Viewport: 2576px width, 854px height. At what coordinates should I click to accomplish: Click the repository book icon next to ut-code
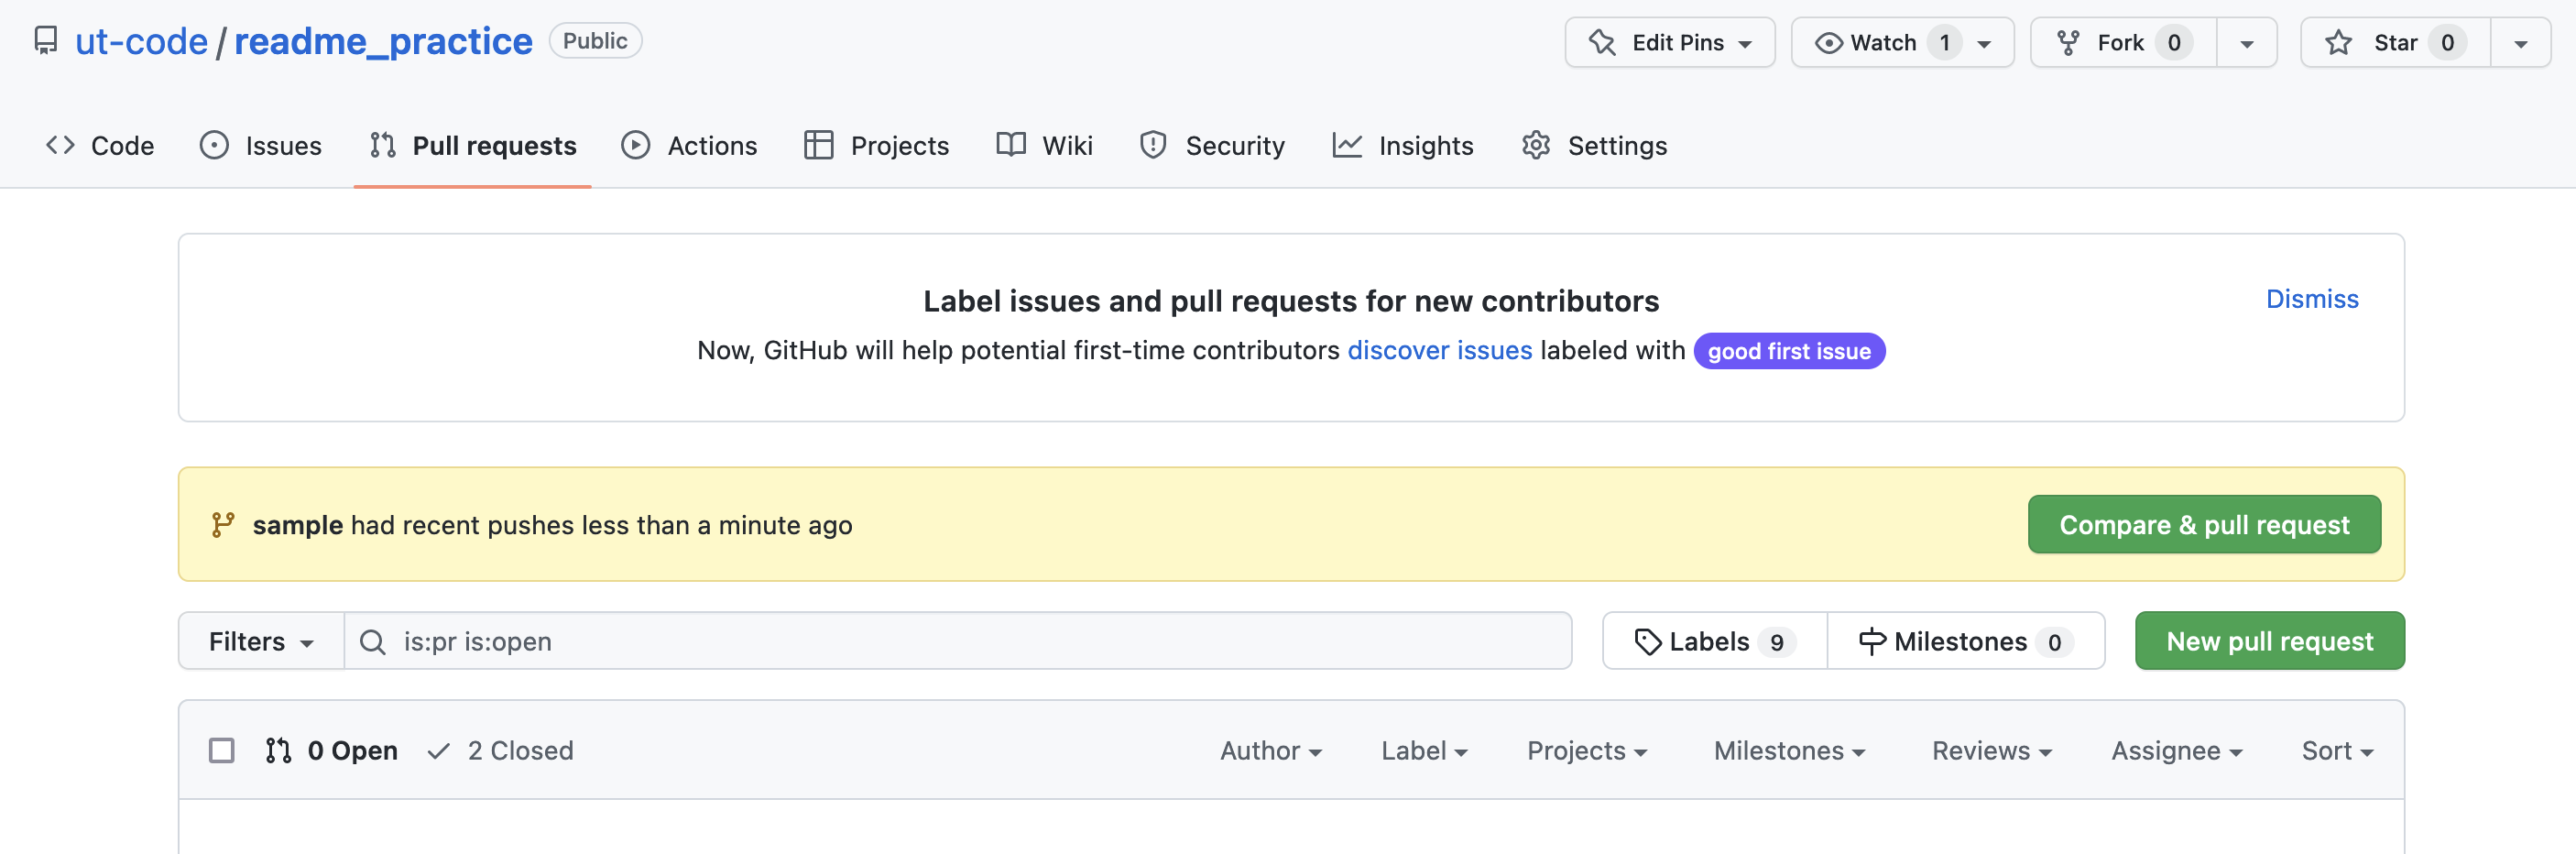point(46,41)
